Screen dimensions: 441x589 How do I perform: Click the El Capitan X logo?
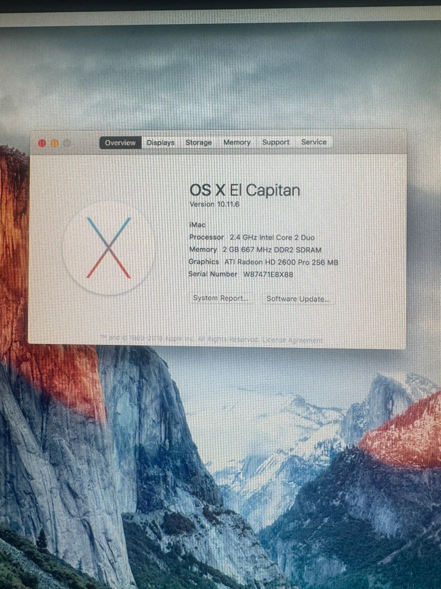pos(109,248)
